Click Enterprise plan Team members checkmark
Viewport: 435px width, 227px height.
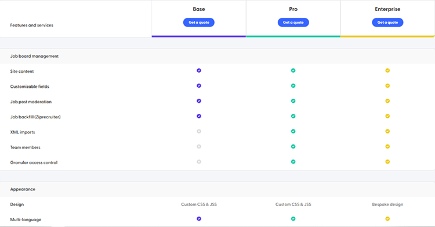(387, 146)
